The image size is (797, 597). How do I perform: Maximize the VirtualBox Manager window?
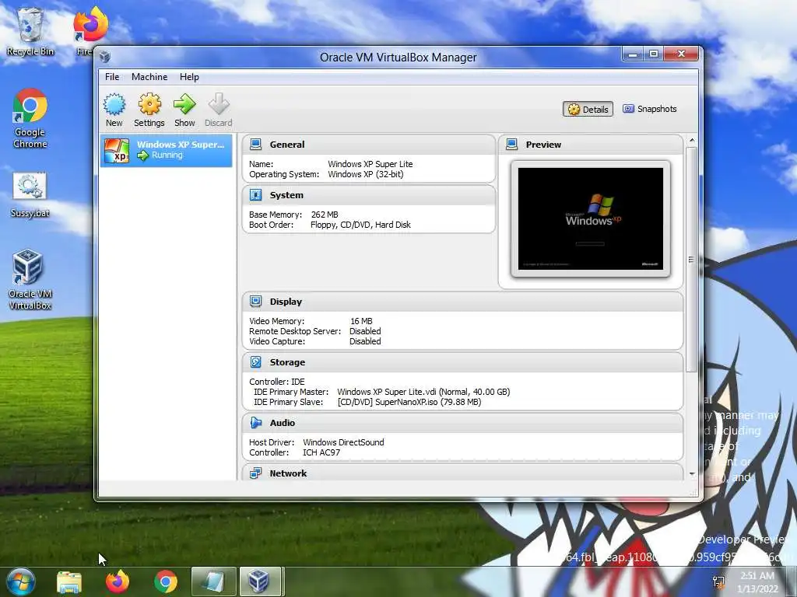click(x=654, y=54)
